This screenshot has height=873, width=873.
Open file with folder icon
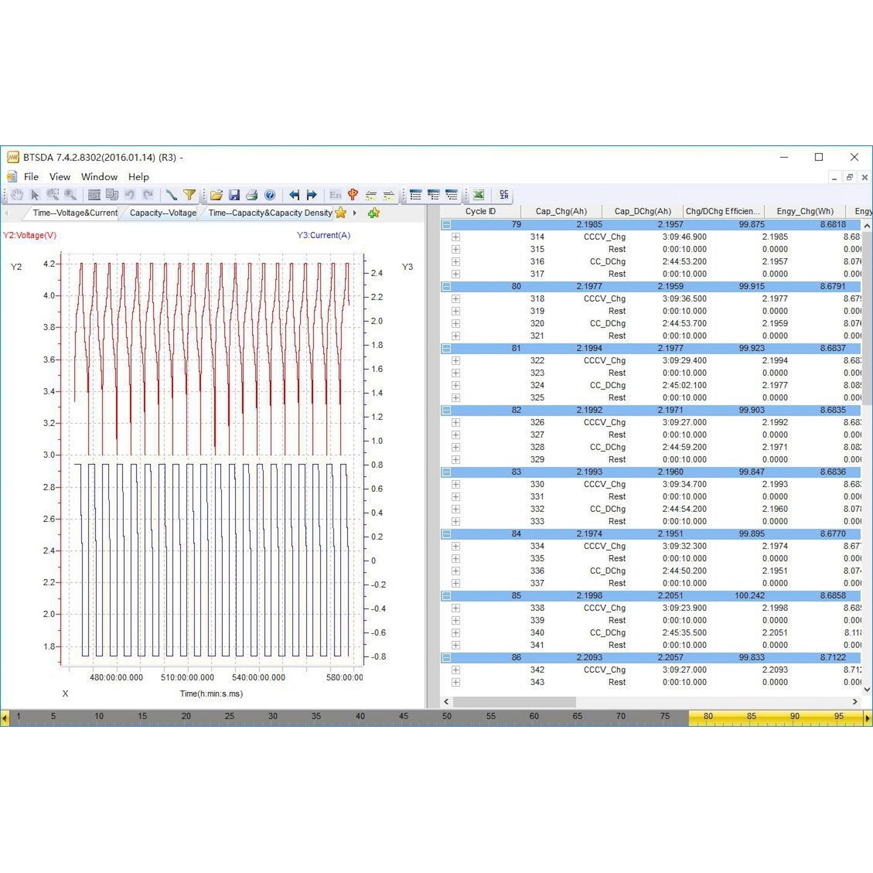coord(216,195)
